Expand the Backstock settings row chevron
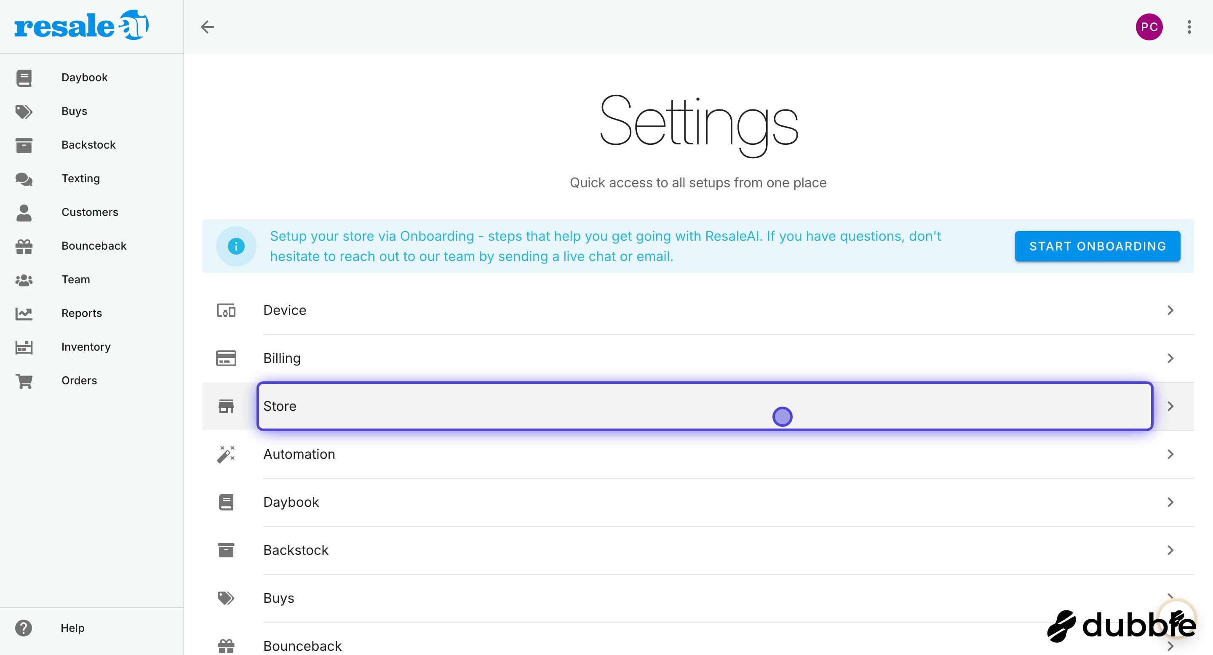This screenshot has width=1213, height=655. (1170, 550)
